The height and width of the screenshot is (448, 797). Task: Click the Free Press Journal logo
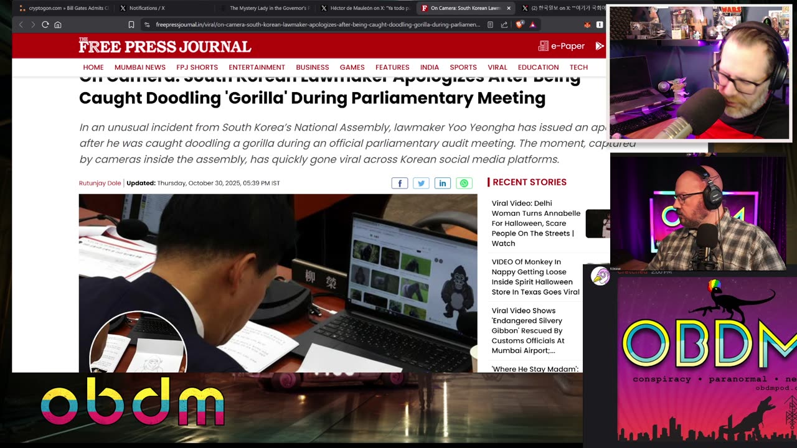pos(164,46)
